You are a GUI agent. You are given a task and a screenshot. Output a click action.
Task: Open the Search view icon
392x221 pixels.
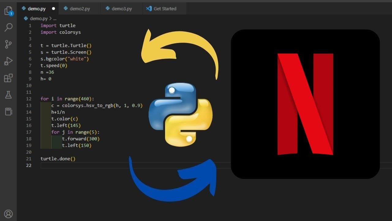(9, 27)
